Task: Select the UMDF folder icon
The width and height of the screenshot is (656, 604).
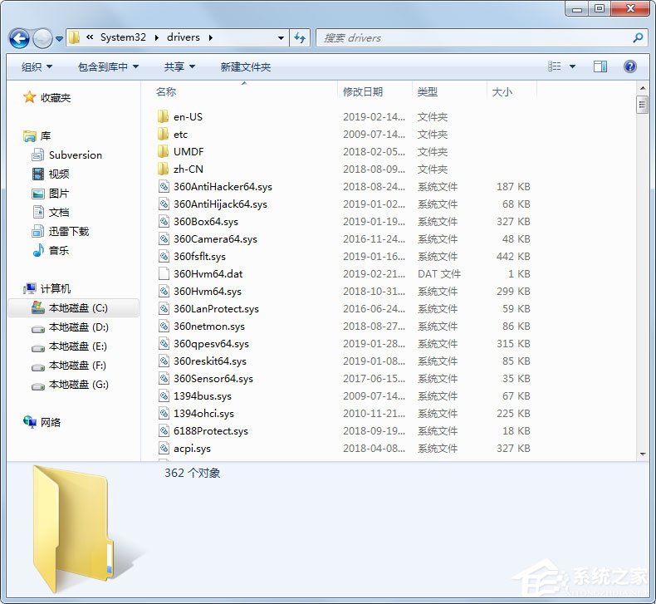Action: [163, 151]
